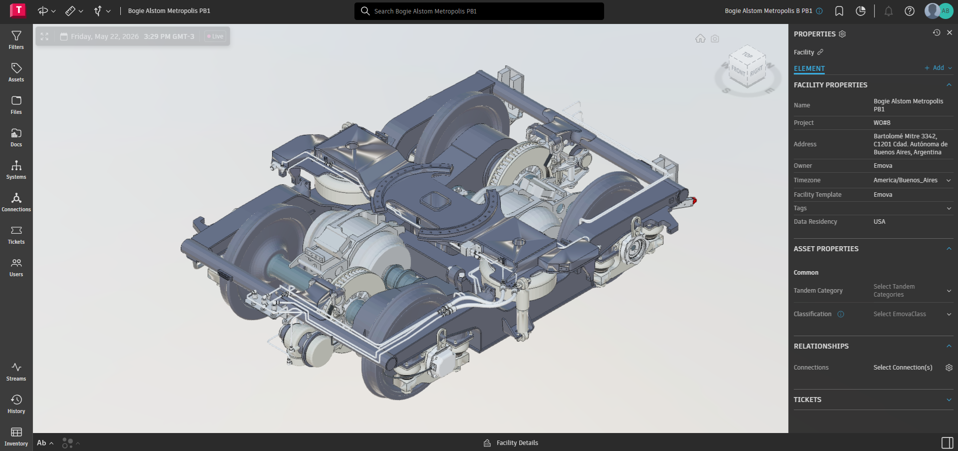The height and width of the screenshot is (451, 958).
Task: Click the FRONT face of view cube
Action: (x=738, y=70)
